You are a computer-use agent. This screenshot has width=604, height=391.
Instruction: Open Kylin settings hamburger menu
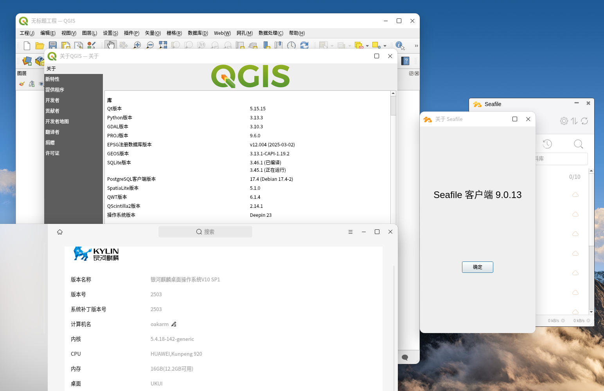351,232
